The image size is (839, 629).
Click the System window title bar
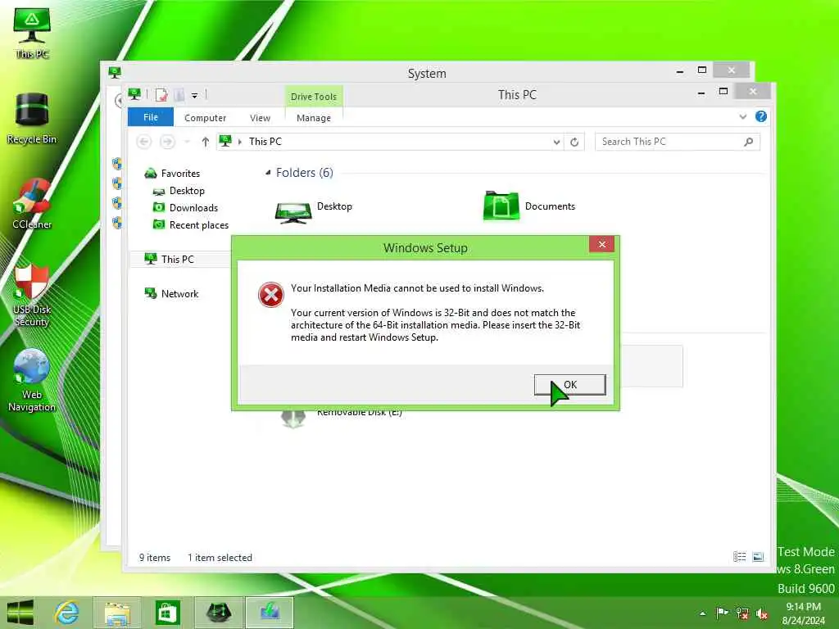pos(426,73)
